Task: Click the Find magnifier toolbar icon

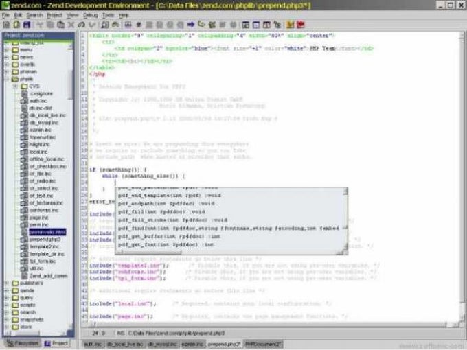Action: (104, 25)
